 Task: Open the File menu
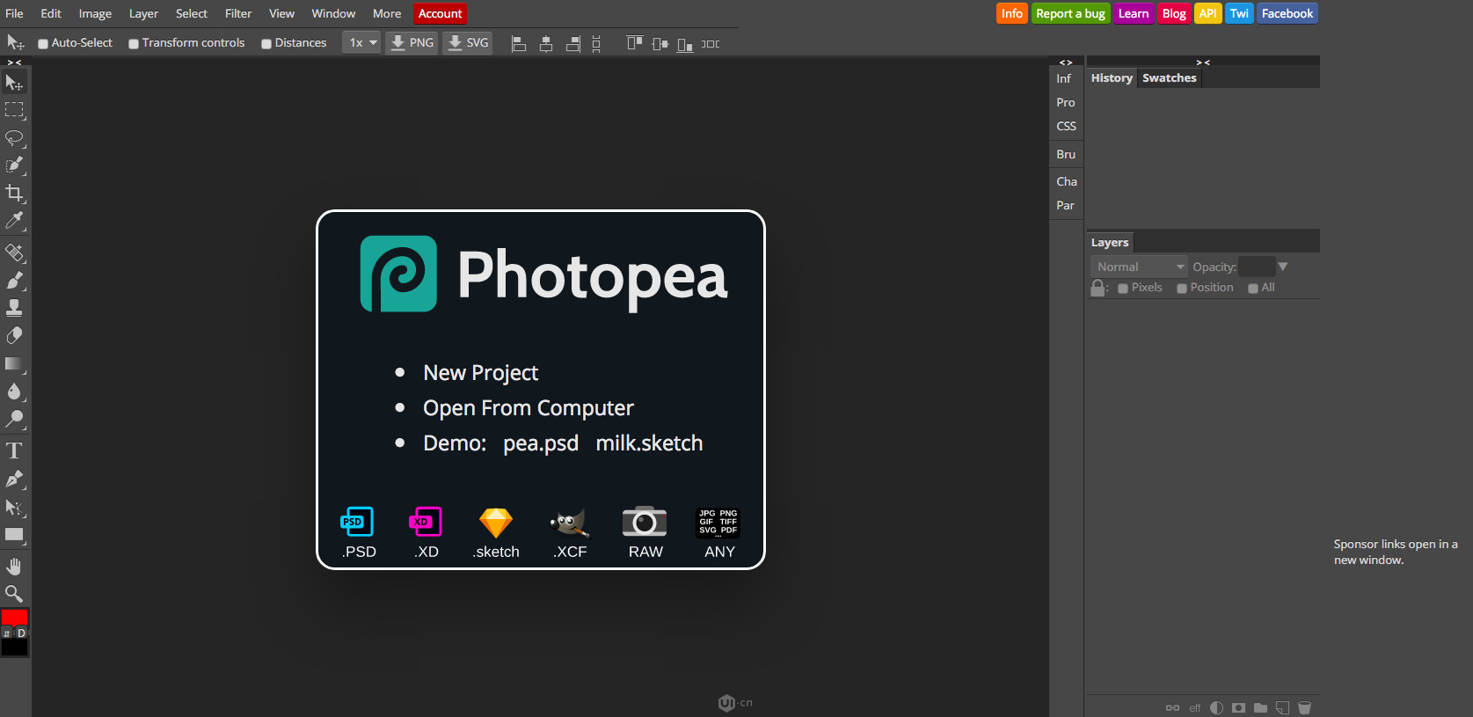(x=15, y=13)
